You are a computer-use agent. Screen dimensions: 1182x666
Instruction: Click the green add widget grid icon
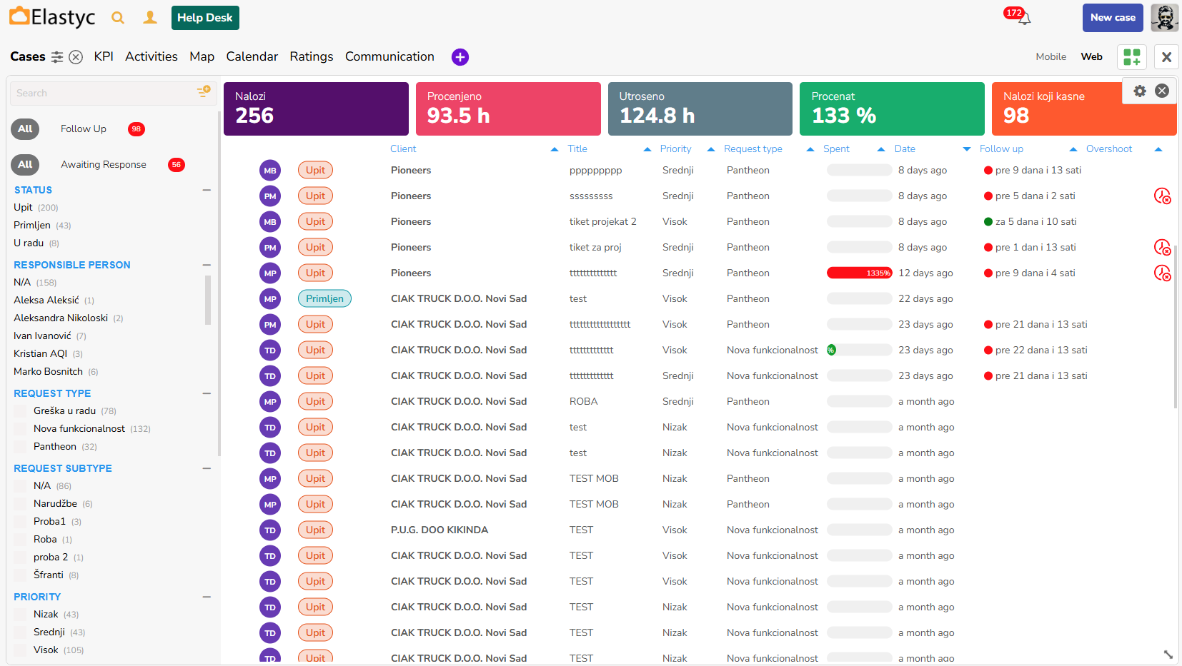coord(1131,57)
